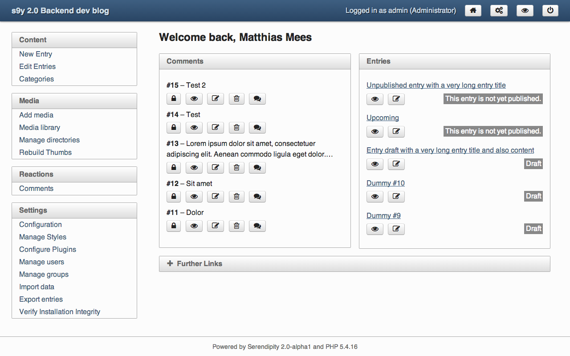The width and height of the screenshot is (570, 356).
Task: Open settings via the gears icon
Action: pos(499,11)
